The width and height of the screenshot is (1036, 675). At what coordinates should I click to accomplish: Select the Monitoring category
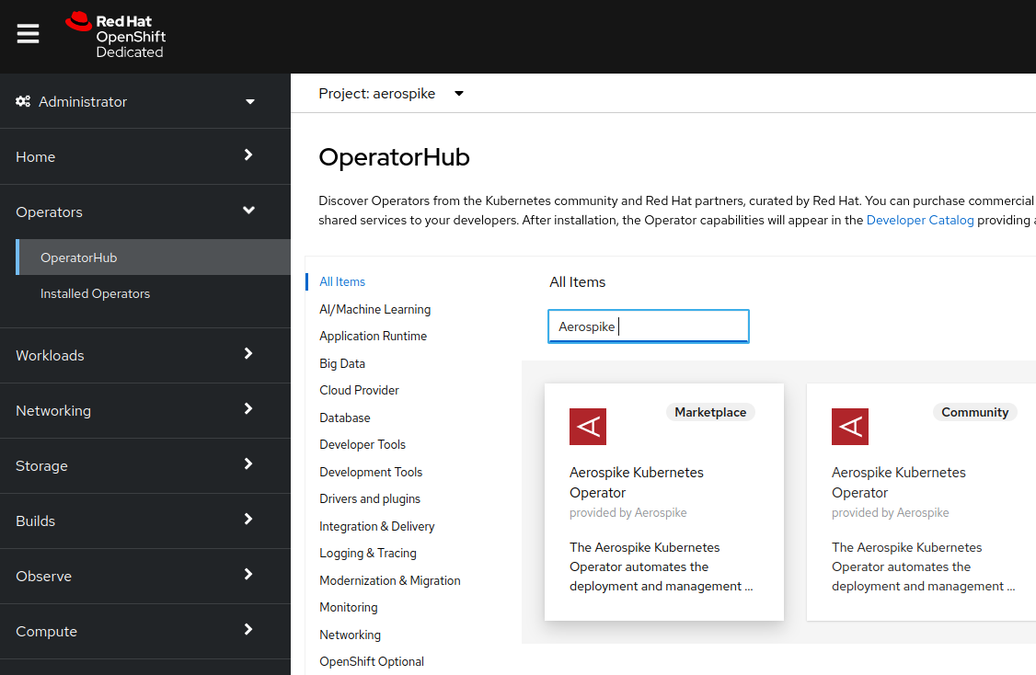pyautogui.click(x=348, y=607)
